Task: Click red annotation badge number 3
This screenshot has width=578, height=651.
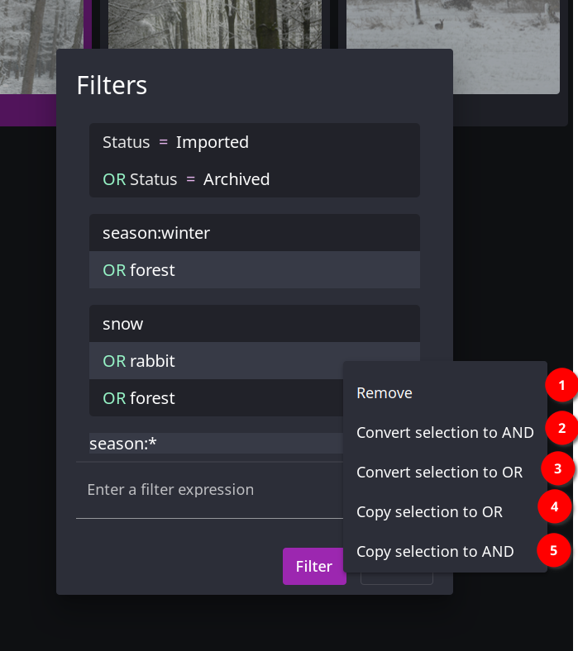Action: coord(557,468)
